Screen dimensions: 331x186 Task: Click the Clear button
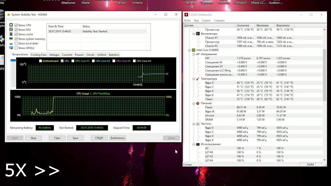[57, 138]
